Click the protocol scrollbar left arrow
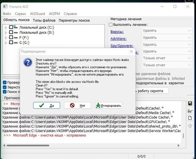Image resolution: width=196 pixels, height=159 pixels. tap(4, 146)
